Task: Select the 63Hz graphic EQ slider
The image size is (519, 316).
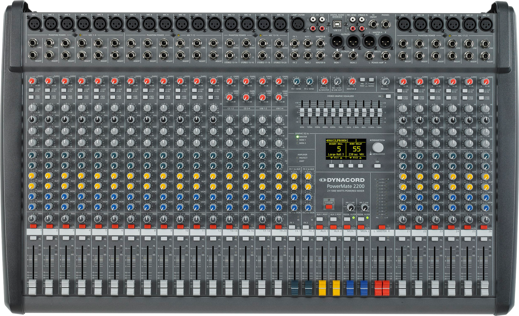Action: point(302,113)
